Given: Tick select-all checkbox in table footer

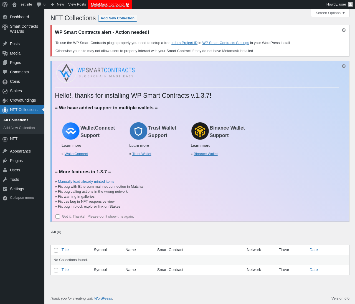Looking at the screenshot, I should pyautogui.click(x=56, y=270).
